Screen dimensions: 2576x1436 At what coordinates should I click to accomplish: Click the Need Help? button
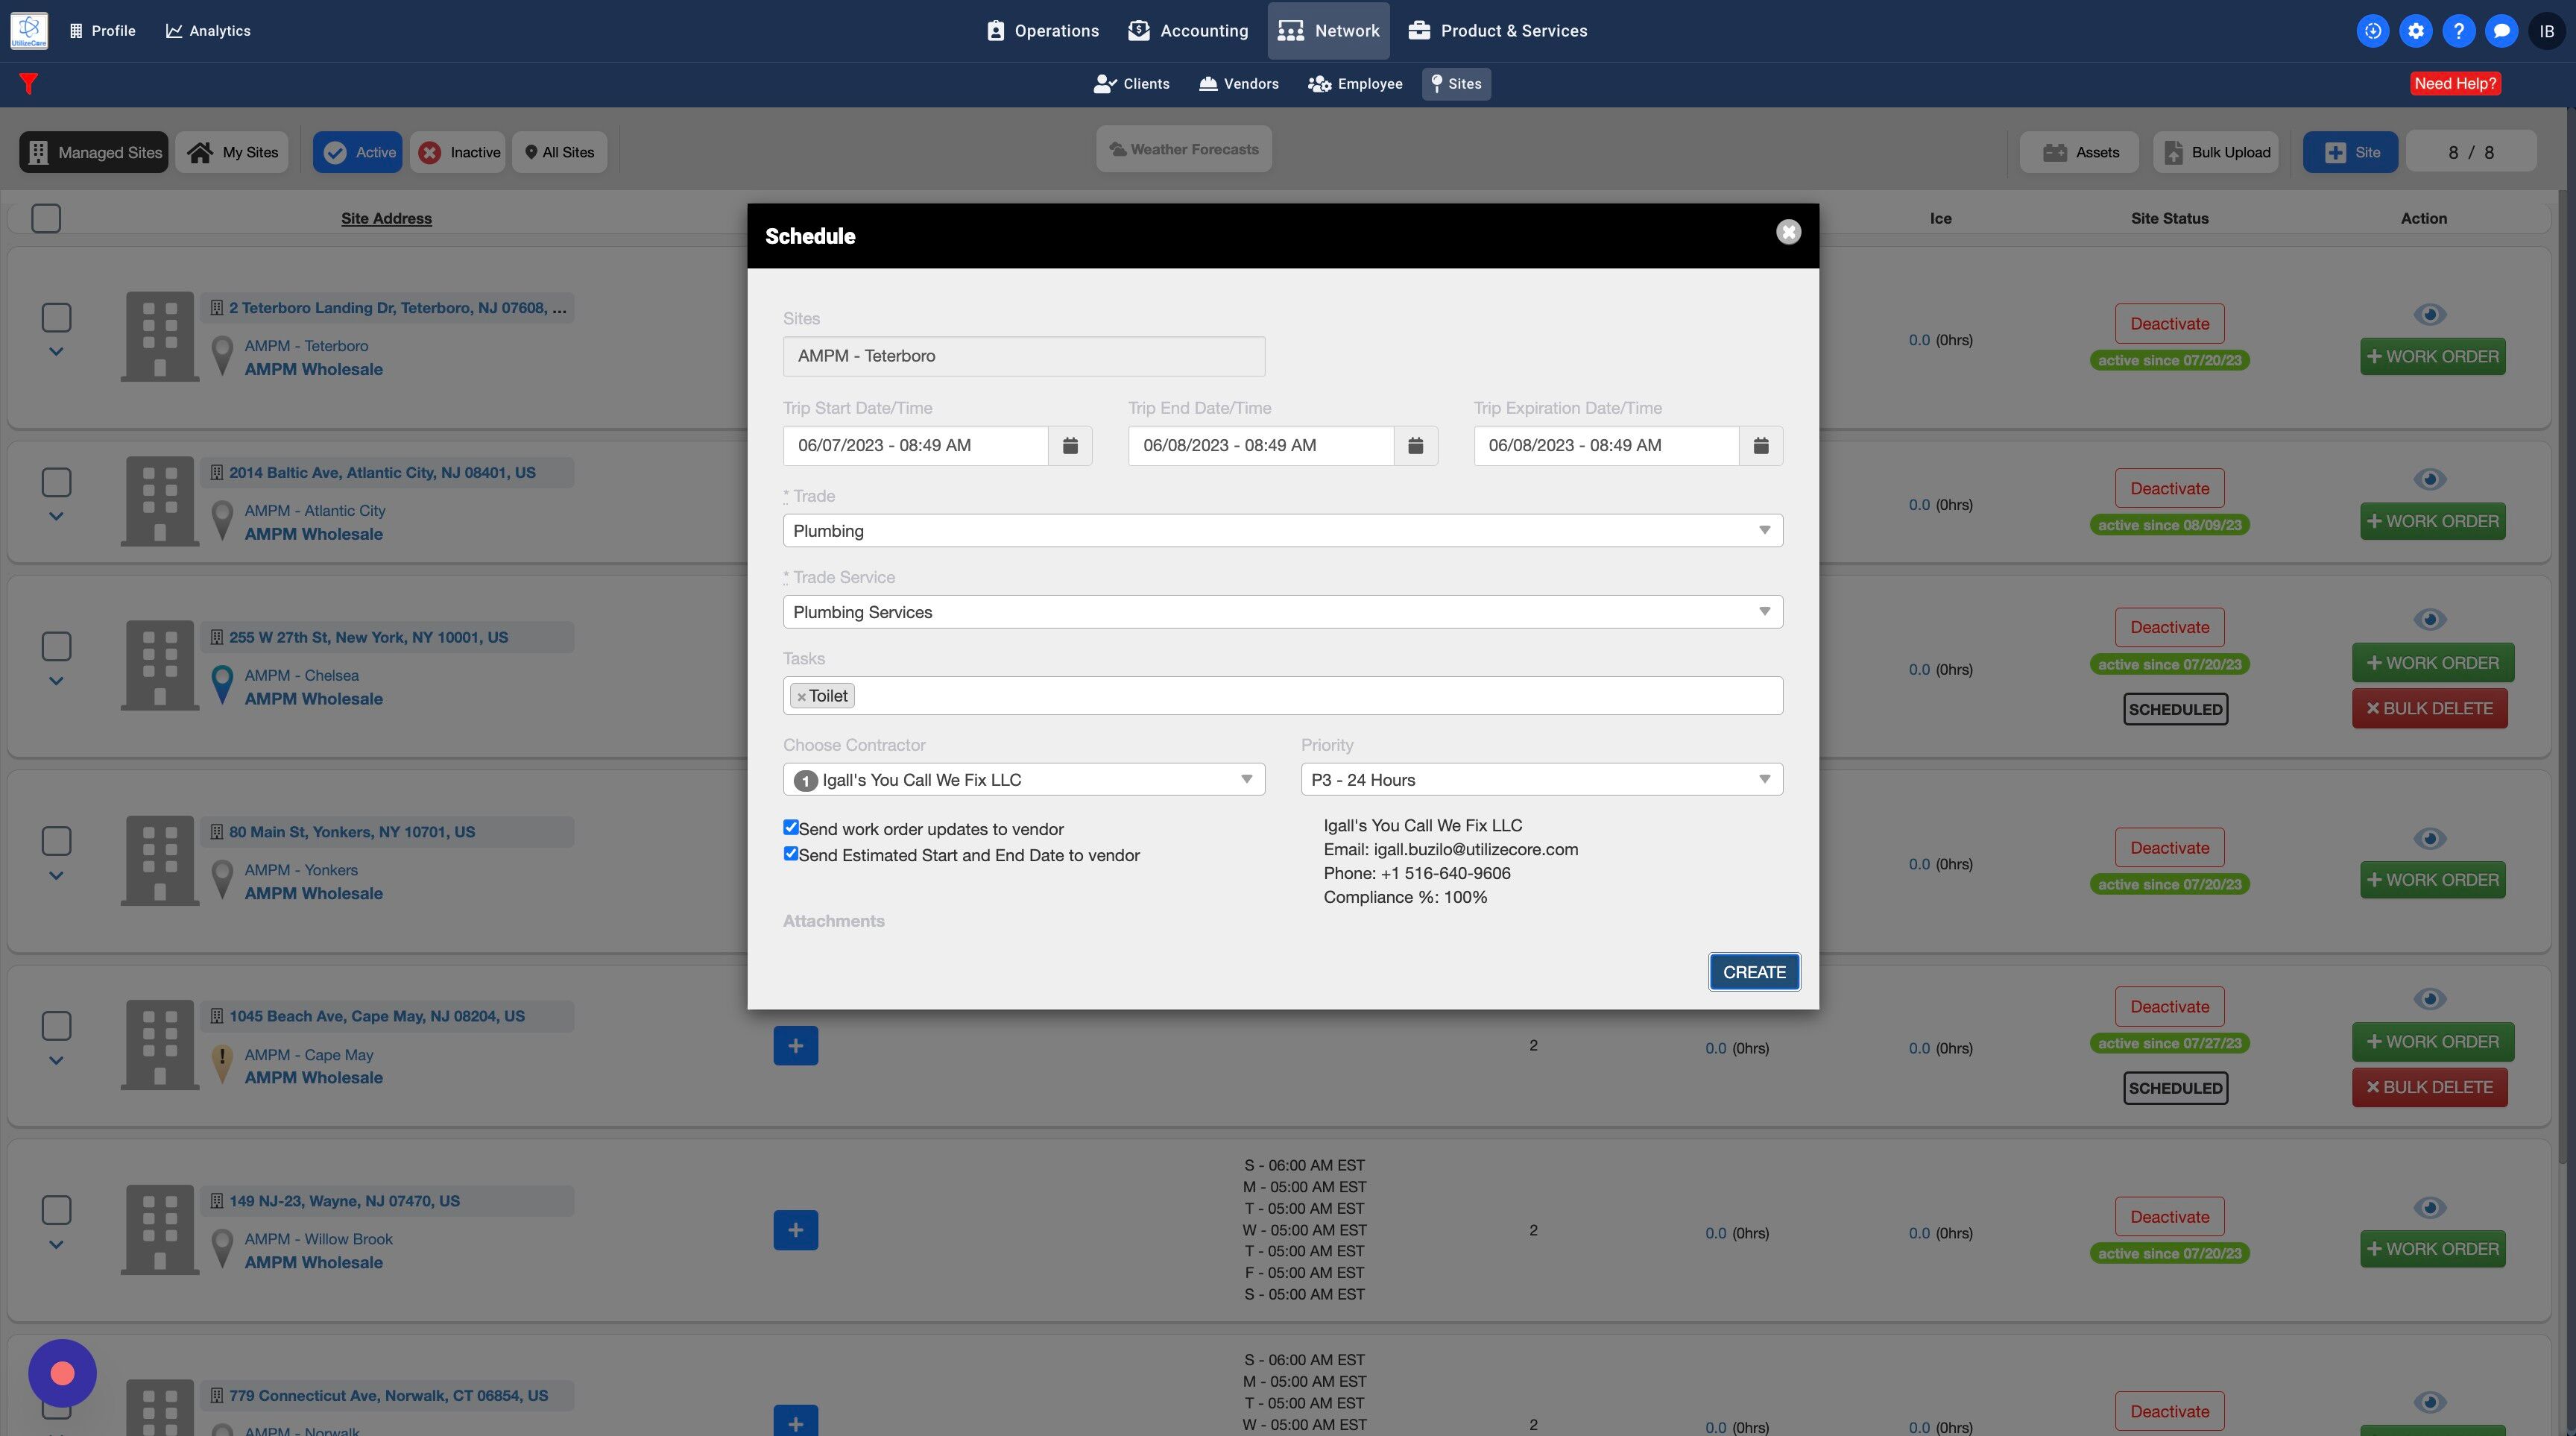(x=2455, y=84)
